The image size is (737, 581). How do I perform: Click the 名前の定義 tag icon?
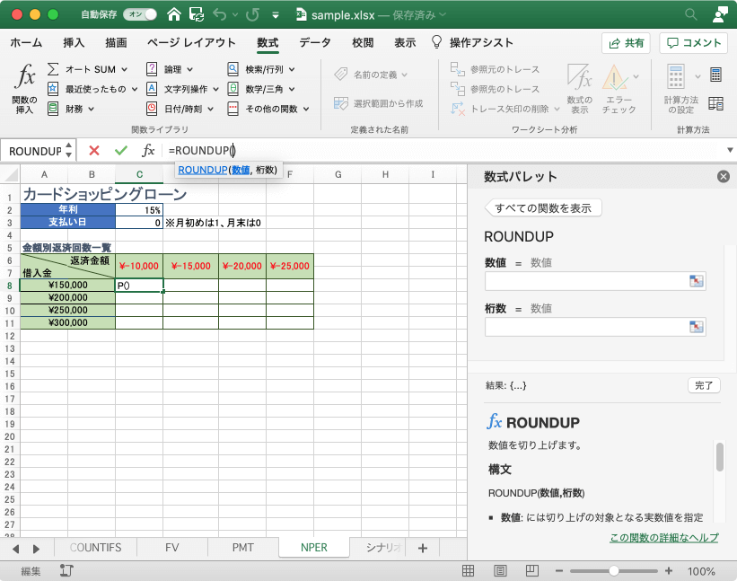pos(341,75)
